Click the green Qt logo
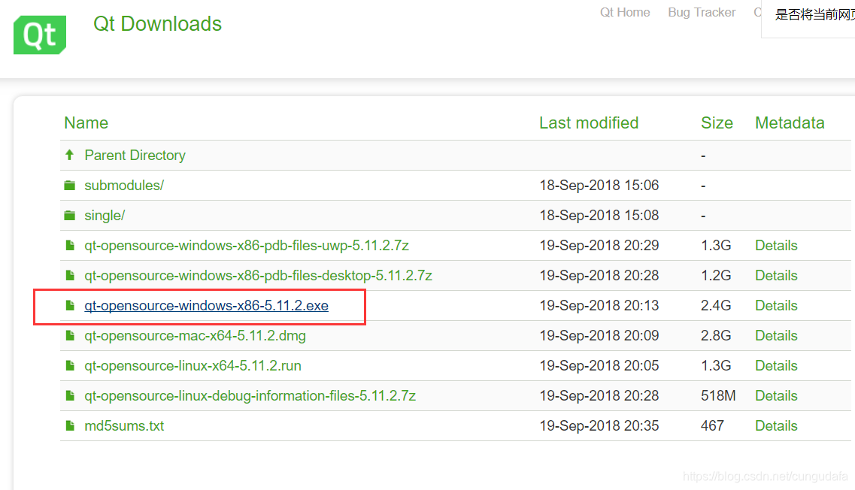The height and width of the screenshot is (490, 855). (39, 34)
